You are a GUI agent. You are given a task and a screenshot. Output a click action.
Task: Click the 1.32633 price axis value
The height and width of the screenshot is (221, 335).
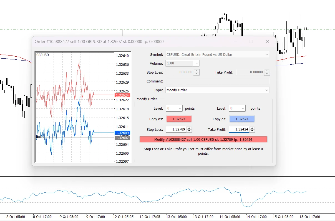pyautogui.click(x=122, y=73)
